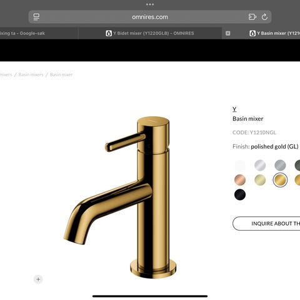Open the Y series link
Viewport: 300px width, 300px height.
pos(234,109)
